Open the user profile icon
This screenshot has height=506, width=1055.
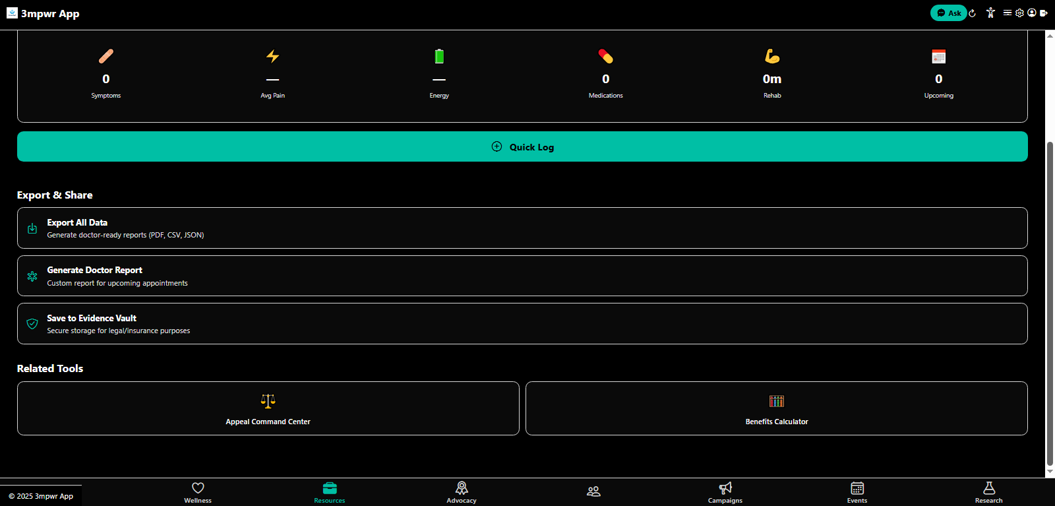(x=1032, y=13)
